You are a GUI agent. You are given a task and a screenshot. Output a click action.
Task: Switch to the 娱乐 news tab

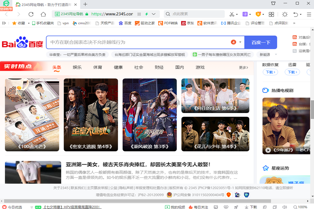click(x=77, y=67)
